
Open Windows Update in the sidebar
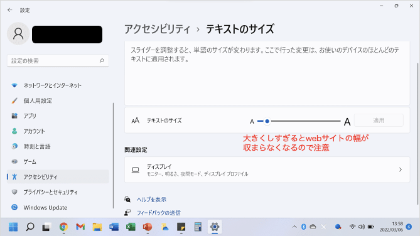click(x=58, y=208)
